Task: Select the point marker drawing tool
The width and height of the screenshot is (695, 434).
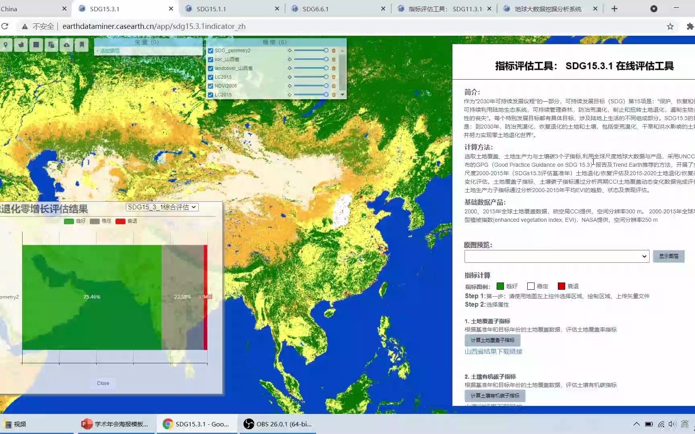Action: 5,45
